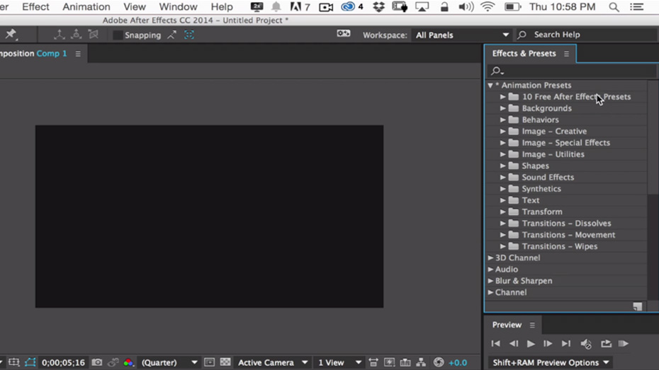Toggle the Mute Audio icon in Preview

(586, 344)
